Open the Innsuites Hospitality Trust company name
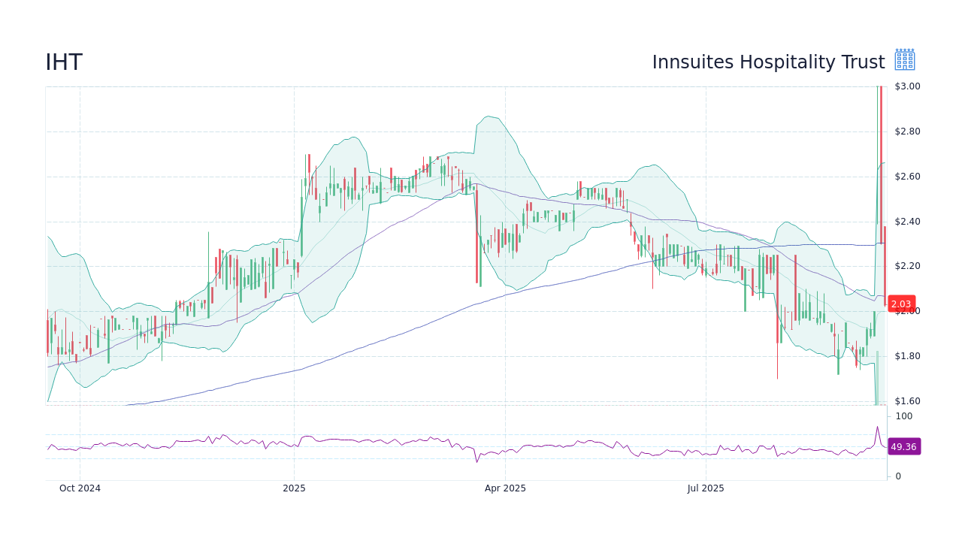962x541 pixels. 769,62
